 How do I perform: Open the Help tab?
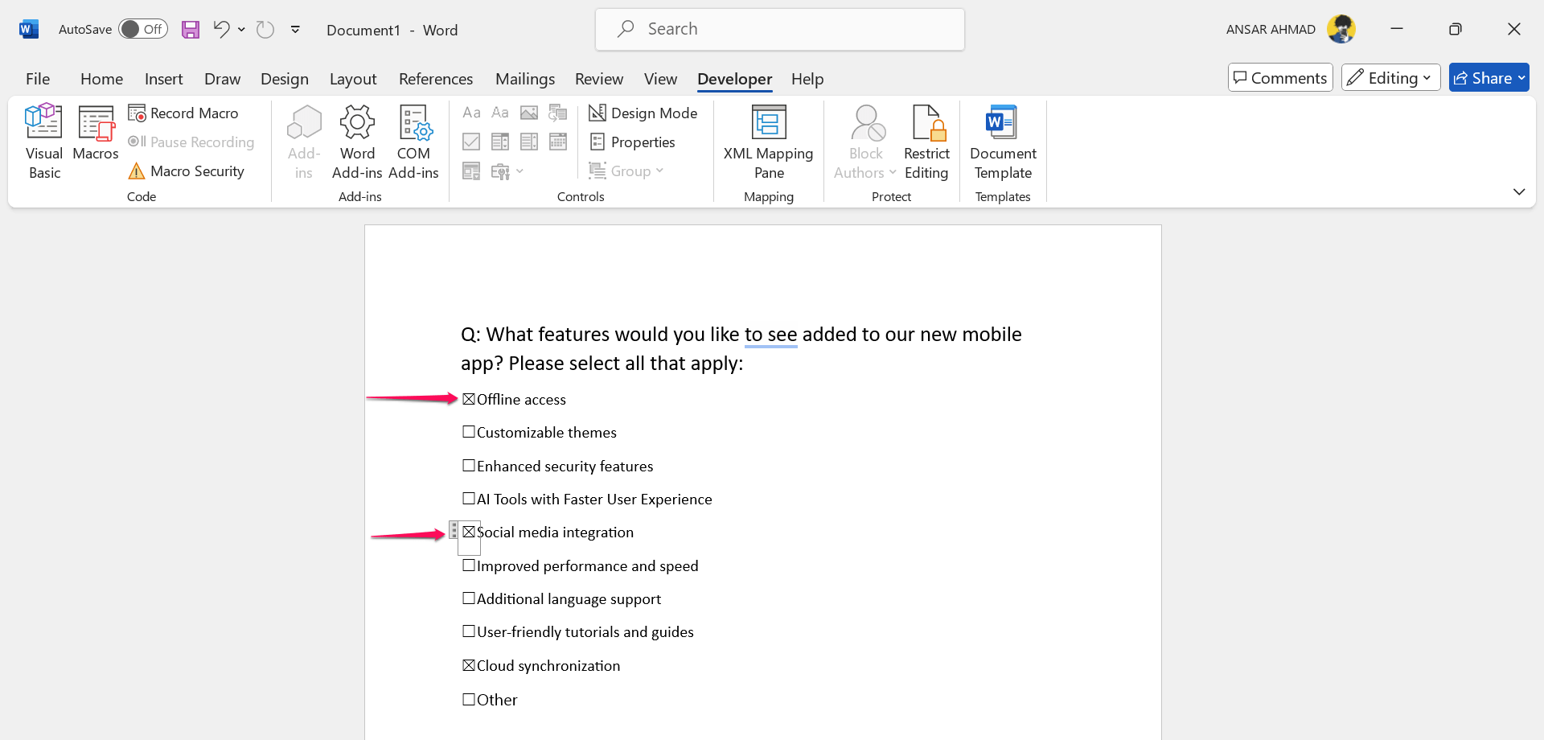807,79
